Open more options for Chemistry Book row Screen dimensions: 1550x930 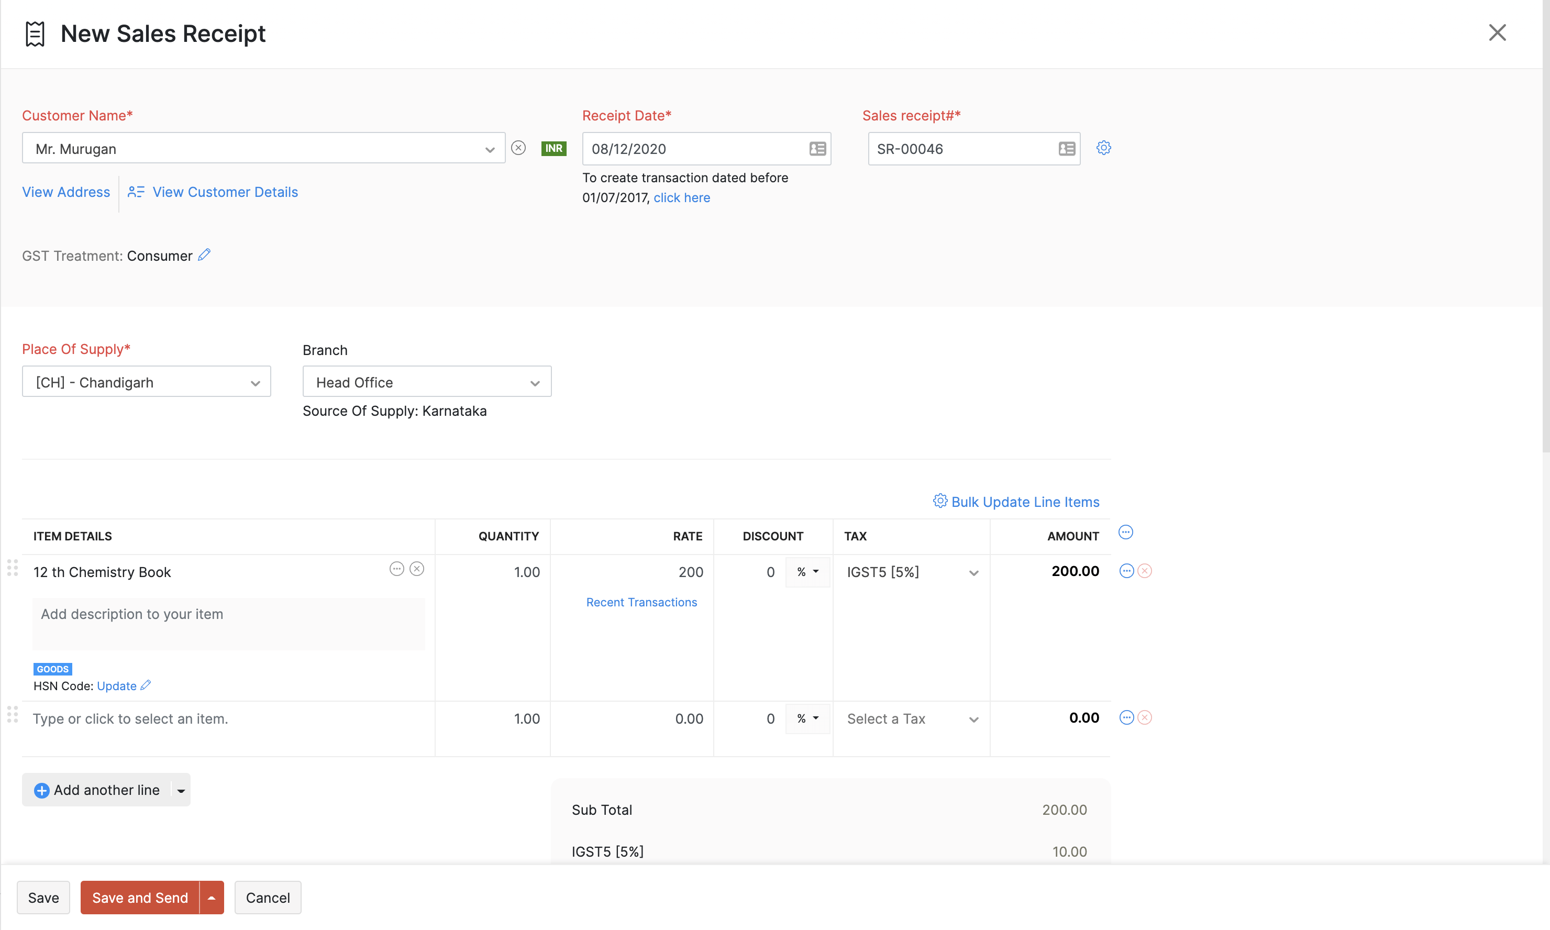[1126, 571]
